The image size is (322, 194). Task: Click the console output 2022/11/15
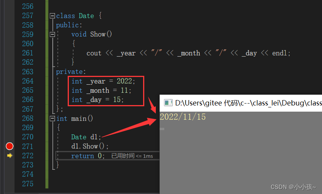[183, 117]
